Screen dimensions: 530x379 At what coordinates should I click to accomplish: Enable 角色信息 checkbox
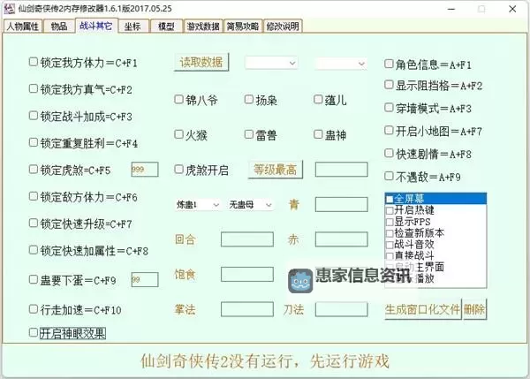click(389, 64)
